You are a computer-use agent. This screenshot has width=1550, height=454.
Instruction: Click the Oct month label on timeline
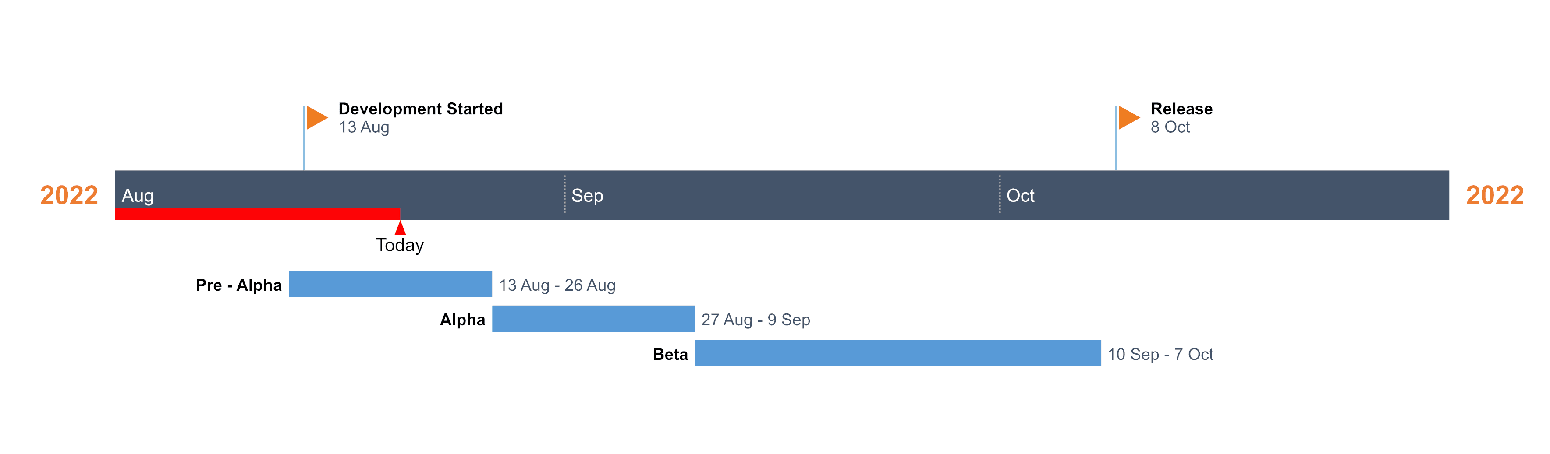tap(1021, 195)
